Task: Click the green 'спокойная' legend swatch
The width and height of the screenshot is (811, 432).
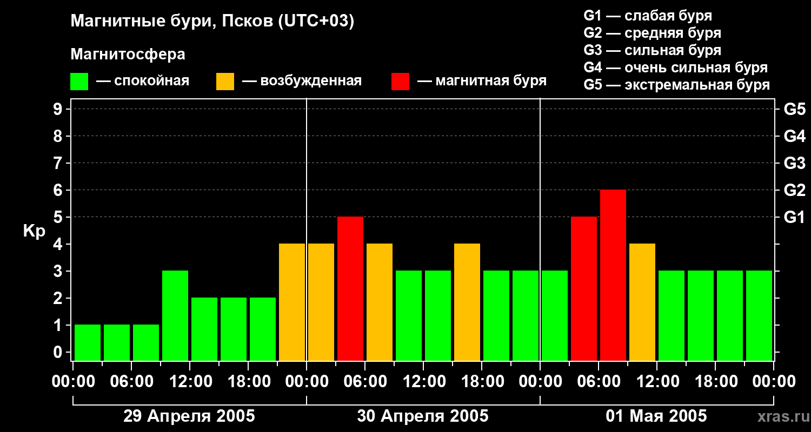Action: click(79, 82)
